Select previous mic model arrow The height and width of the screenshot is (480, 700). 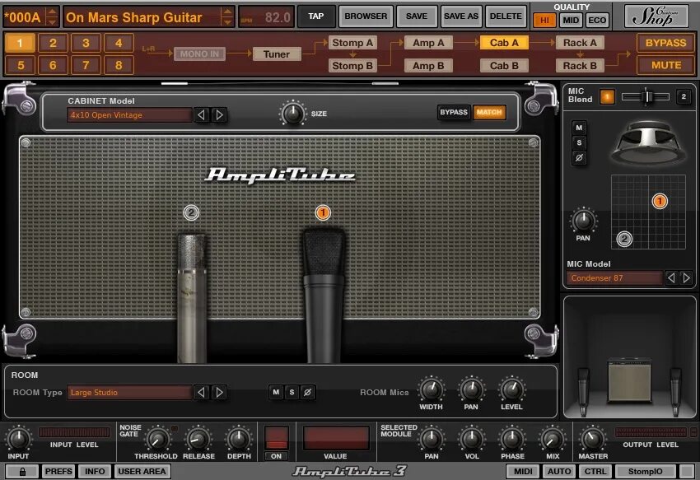pyautogui.click(x=671, y=277)
